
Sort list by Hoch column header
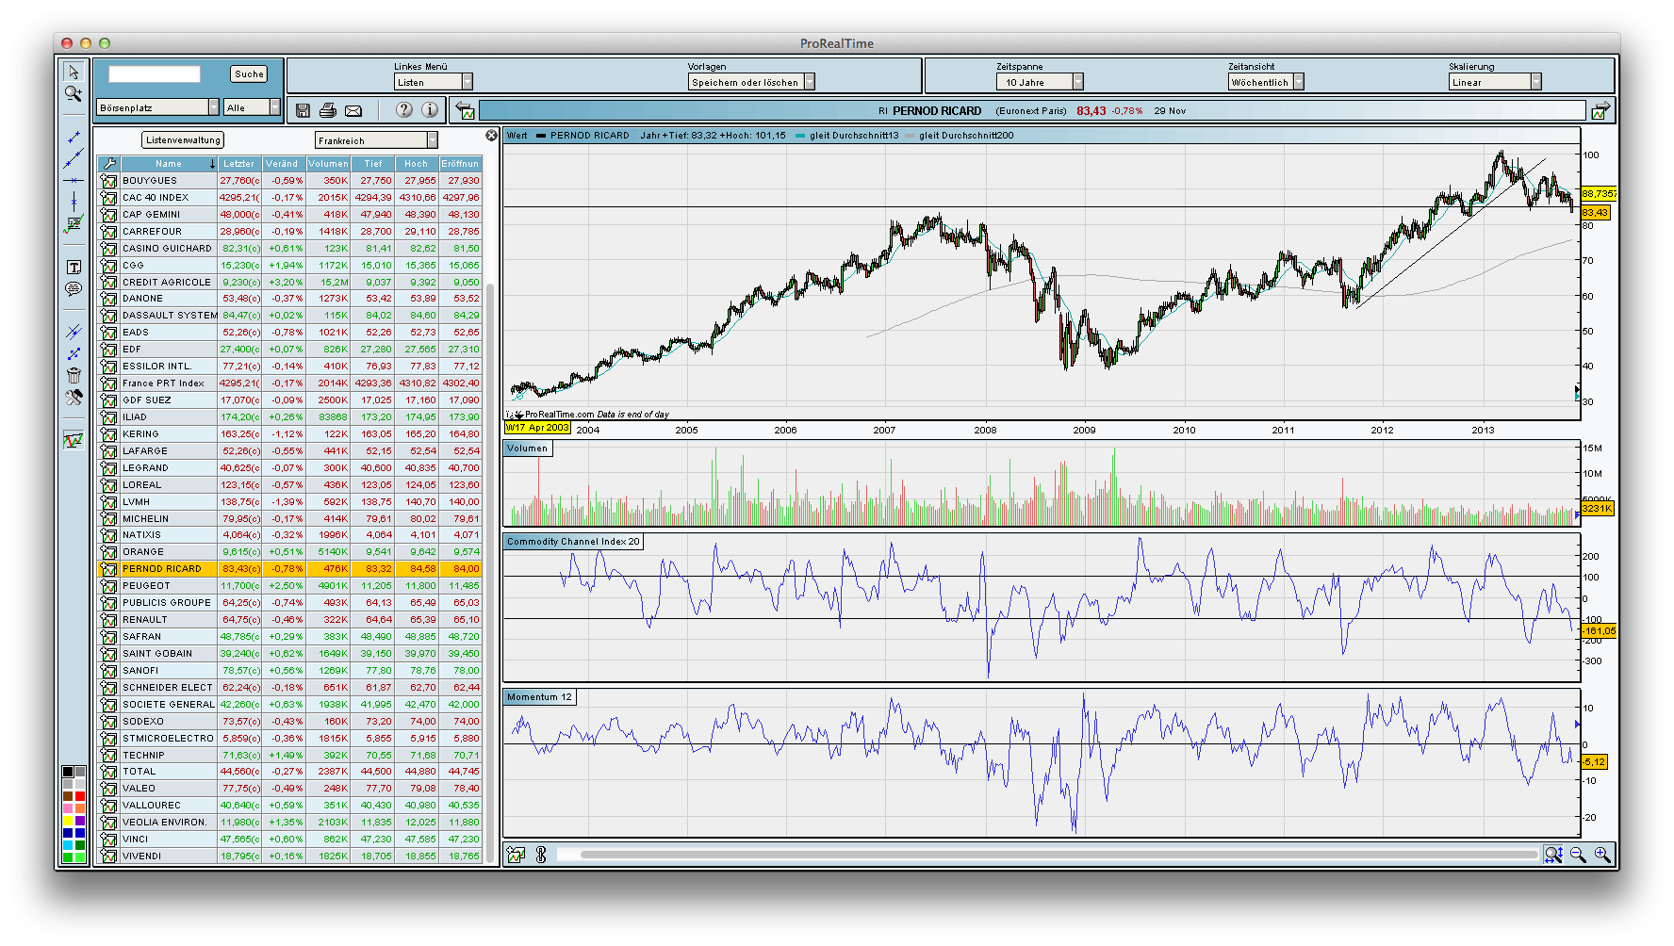coord(417,164)
